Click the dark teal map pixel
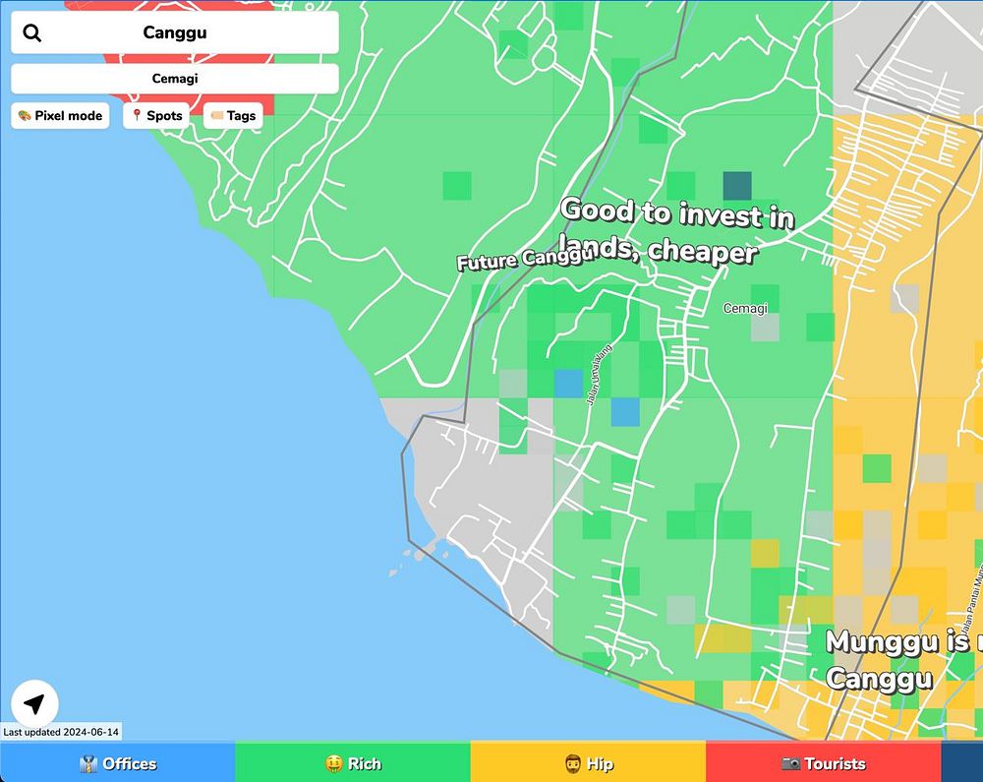The image size is (983, 782). [737, 186]
